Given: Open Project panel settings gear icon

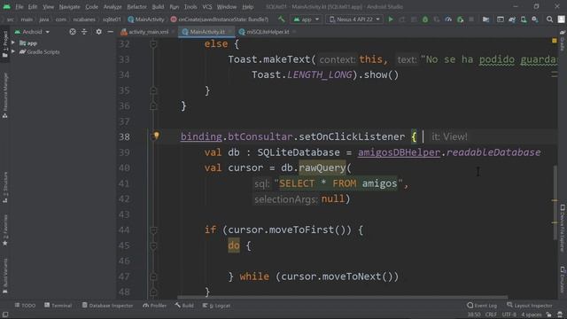Looking at the screenshot, I should click(98, 32).
